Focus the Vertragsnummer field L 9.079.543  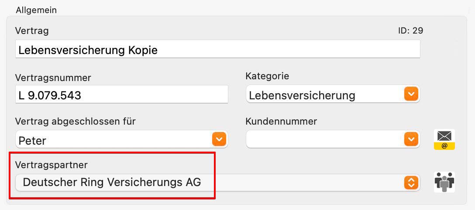[x=122, y=94]
